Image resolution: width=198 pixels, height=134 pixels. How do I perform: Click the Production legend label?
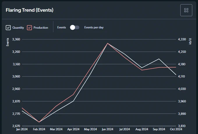point(41,28)
